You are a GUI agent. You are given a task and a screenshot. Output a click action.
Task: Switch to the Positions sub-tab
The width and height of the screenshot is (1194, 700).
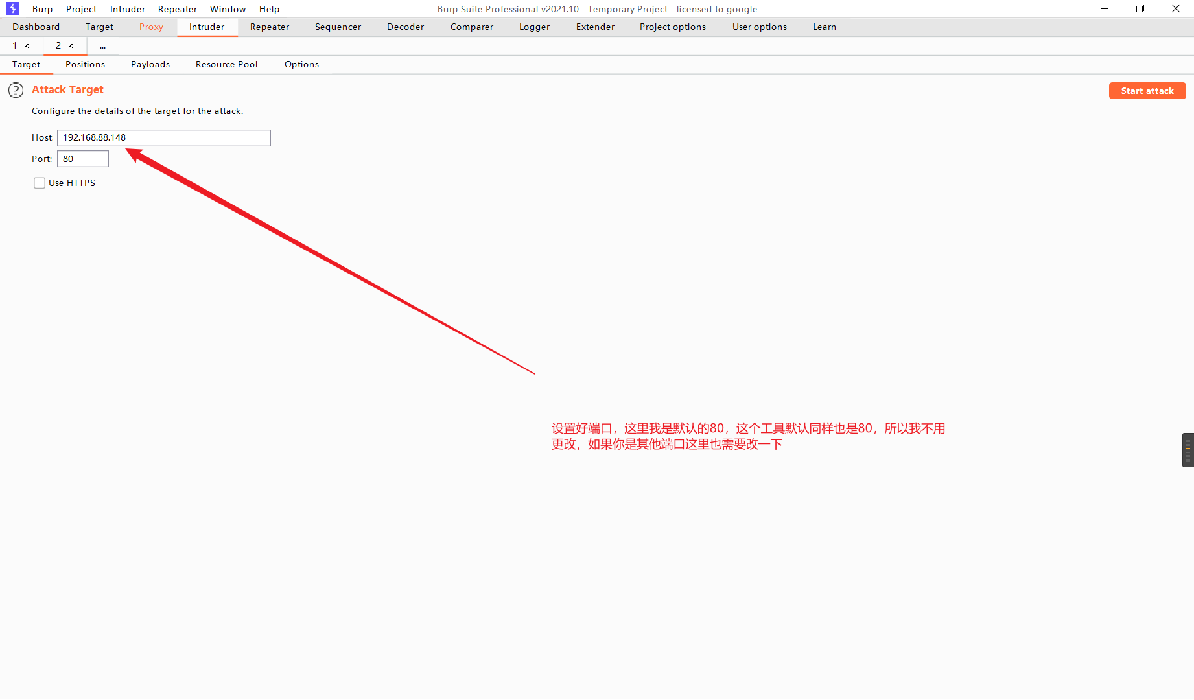85,64
